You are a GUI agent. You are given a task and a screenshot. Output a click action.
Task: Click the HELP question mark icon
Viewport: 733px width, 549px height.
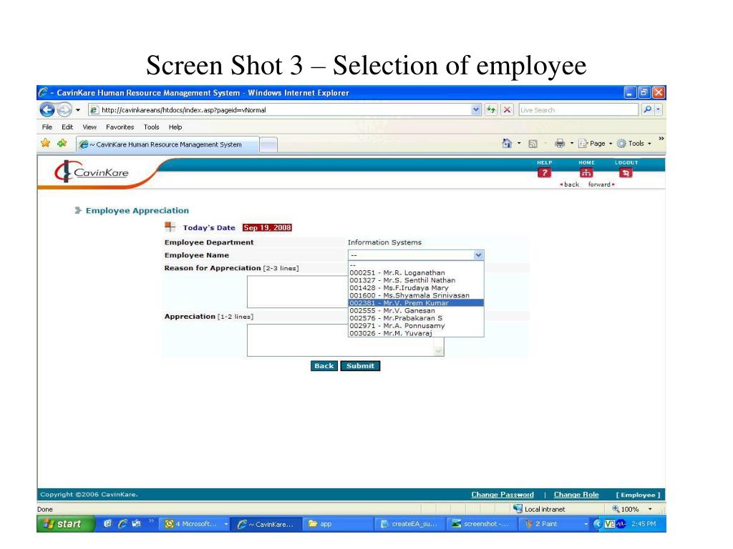[x=544, y=173]
